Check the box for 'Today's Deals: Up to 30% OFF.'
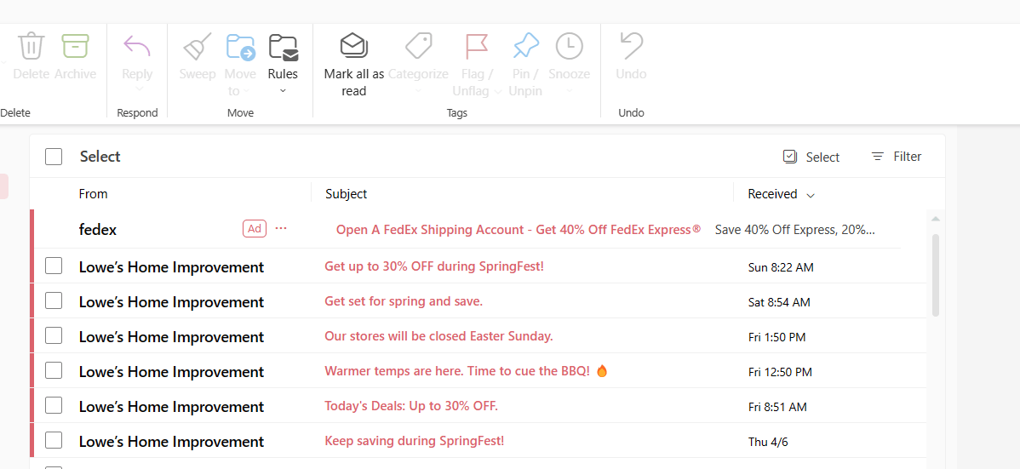This screenshot has height=469, width=1020. pyautogui.click(x=54, y=406)
